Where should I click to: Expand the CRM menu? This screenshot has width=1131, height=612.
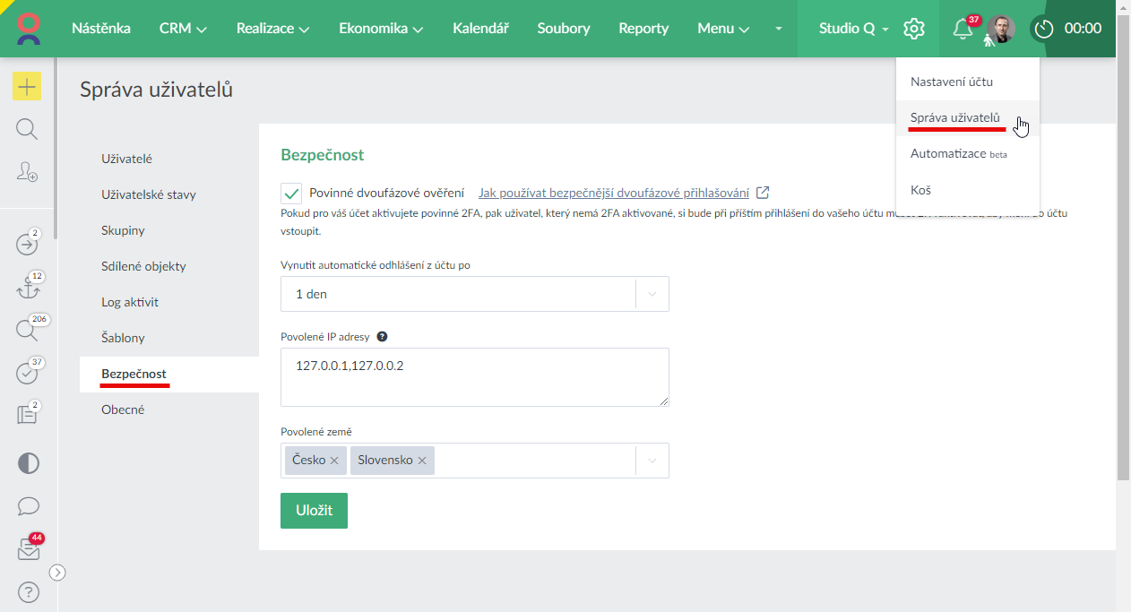pyautogui.click(x=183, y=29)
